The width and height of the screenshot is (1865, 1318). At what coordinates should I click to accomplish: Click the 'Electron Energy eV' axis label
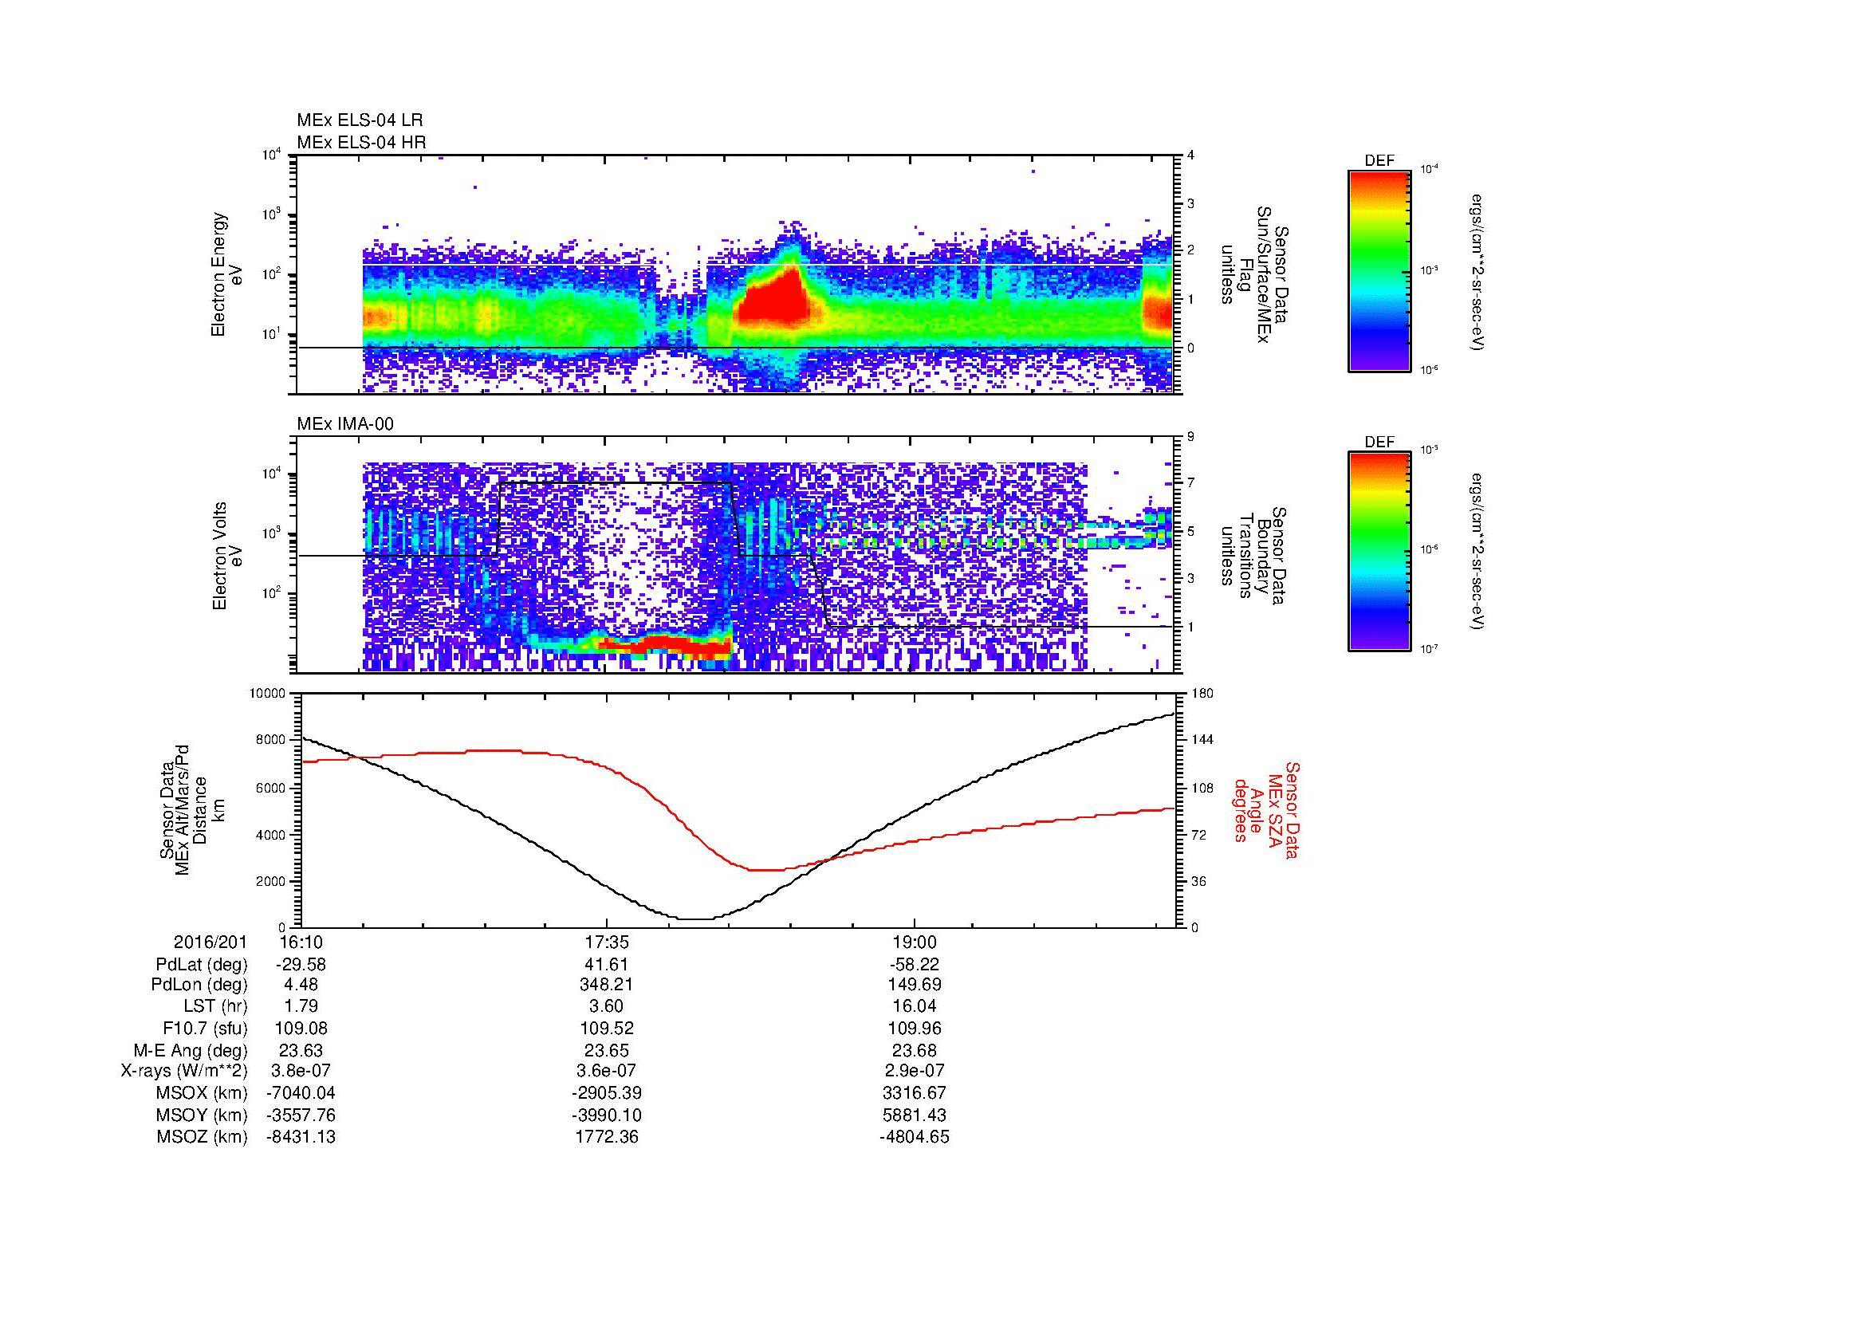(x=226, y=274)
